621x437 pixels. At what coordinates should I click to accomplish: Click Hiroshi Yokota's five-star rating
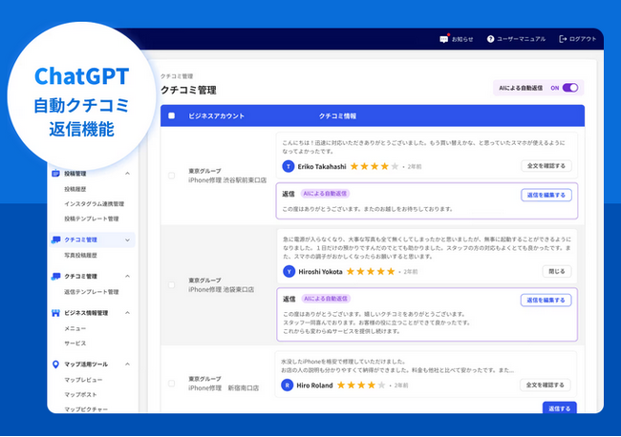(x=371, y=271)
